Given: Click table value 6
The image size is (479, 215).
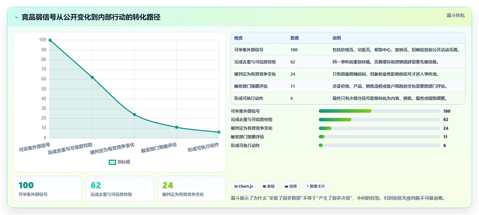Looking at the screenshot, I should (x=292, y=98).
